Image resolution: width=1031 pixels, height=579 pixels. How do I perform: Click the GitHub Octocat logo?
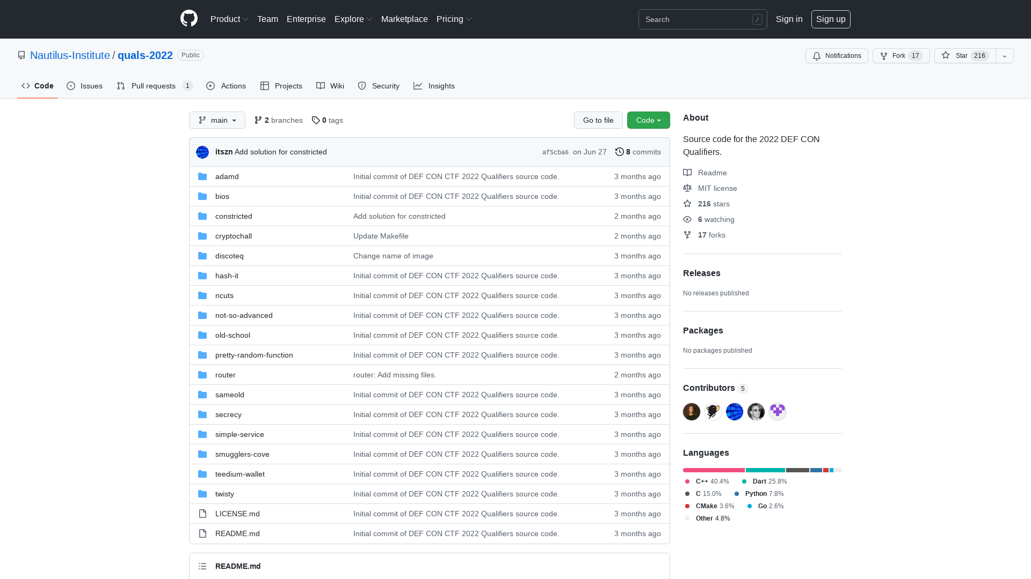[189, 19]
